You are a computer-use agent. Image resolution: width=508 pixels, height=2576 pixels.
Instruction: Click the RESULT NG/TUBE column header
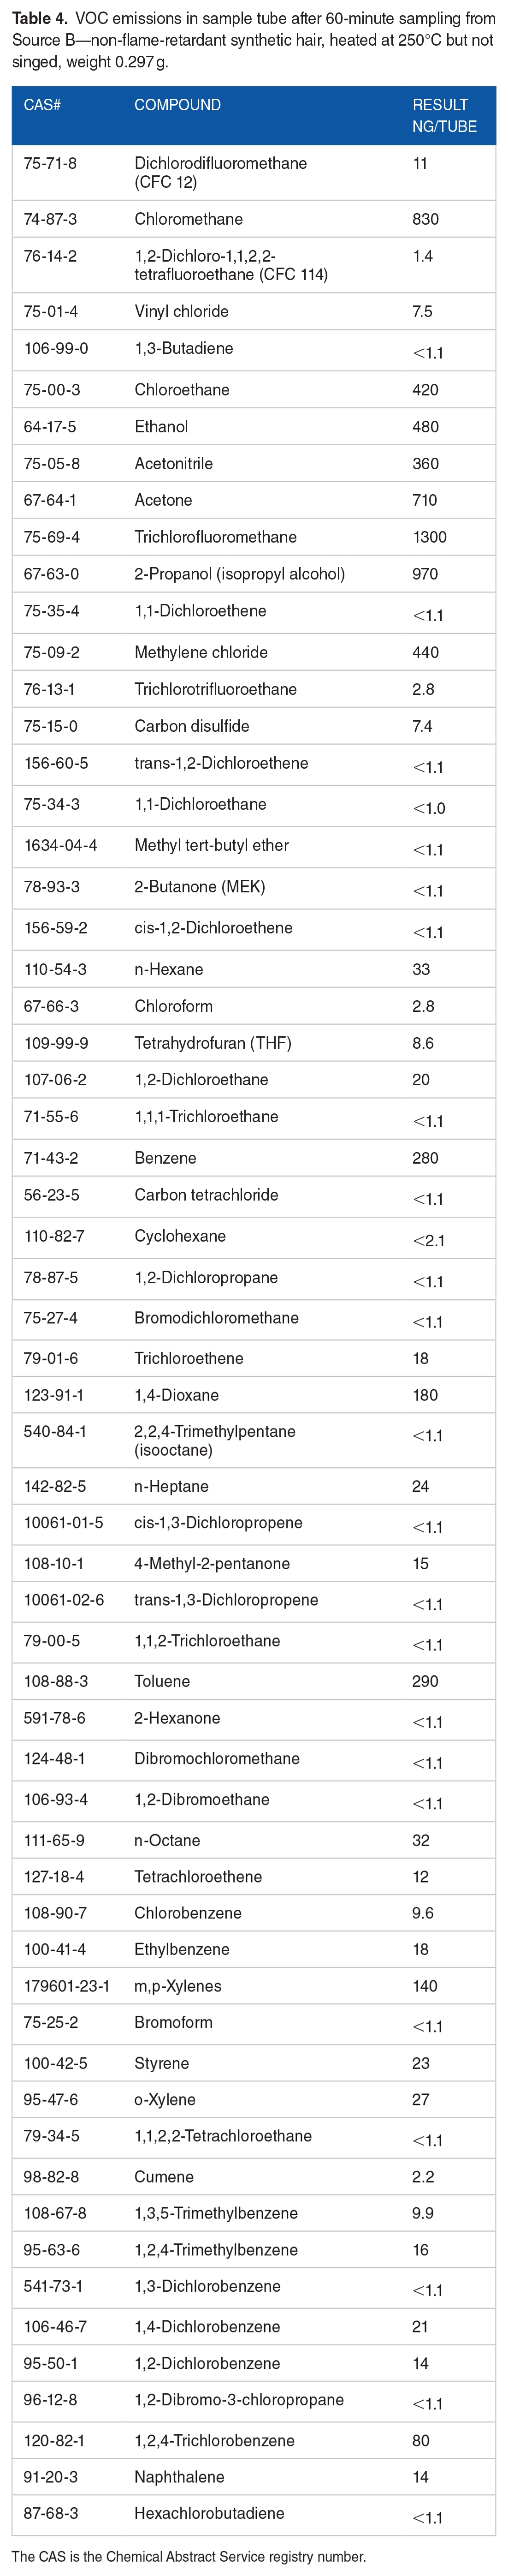coord(444,116)
